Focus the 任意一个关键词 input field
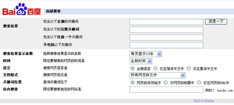The height and width of the screenshot is (105, 234). pos(166,37)
